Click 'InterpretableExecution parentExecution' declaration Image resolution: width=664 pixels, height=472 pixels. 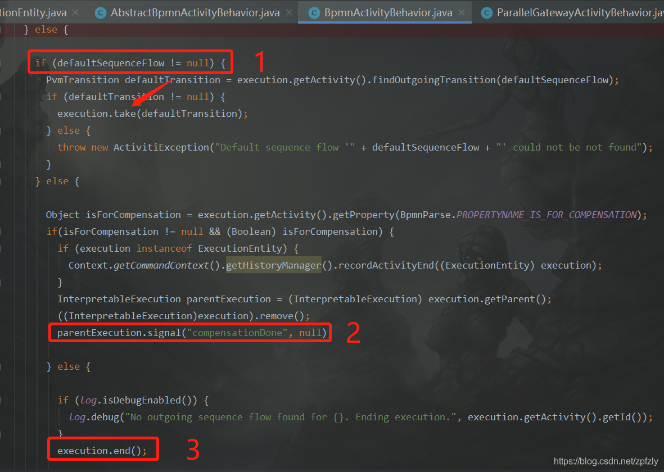pos(164,299)
